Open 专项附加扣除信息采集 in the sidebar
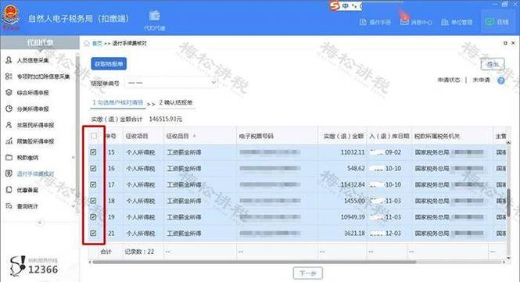Screen dimensions: 520x282 point(43,77)
